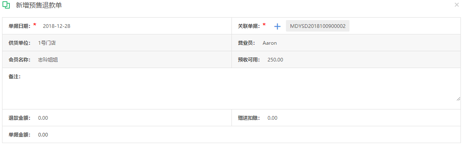
Task: Click the resize handle of the remarks box
Action: pyautogui.click(x=459, y=99)
